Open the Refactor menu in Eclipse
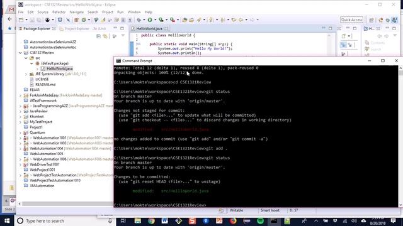403x226 pixels. [x=59, y=12]
